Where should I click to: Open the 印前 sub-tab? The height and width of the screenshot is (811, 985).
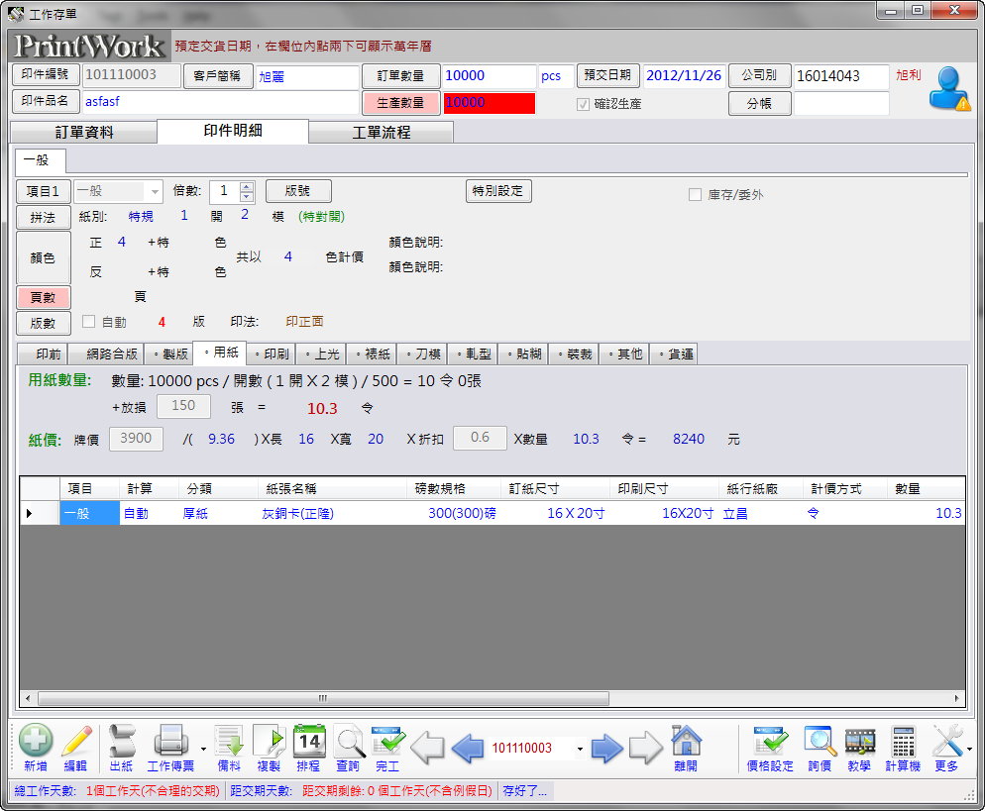coord(42,355)
